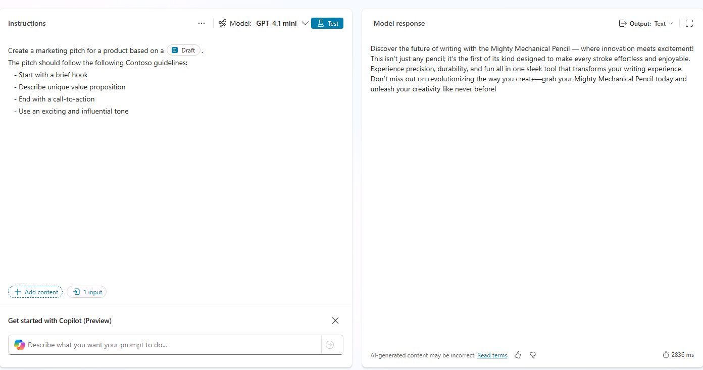Open the Read terms link
The height and width of the screenshot is (370, 703).
click(x=492, y=355)
